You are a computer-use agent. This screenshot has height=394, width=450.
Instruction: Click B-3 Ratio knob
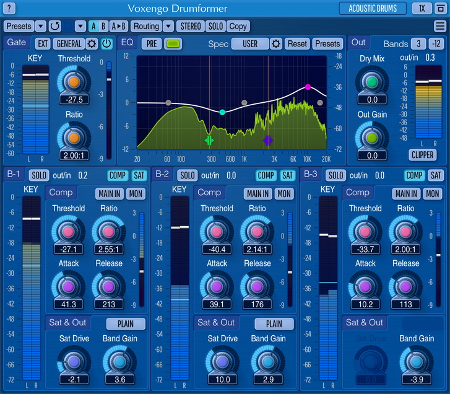tap(405, 232)
